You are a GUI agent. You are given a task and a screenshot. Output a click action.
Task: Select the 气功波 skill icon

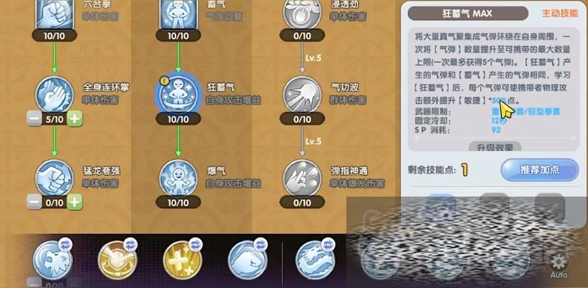(302, 95)
